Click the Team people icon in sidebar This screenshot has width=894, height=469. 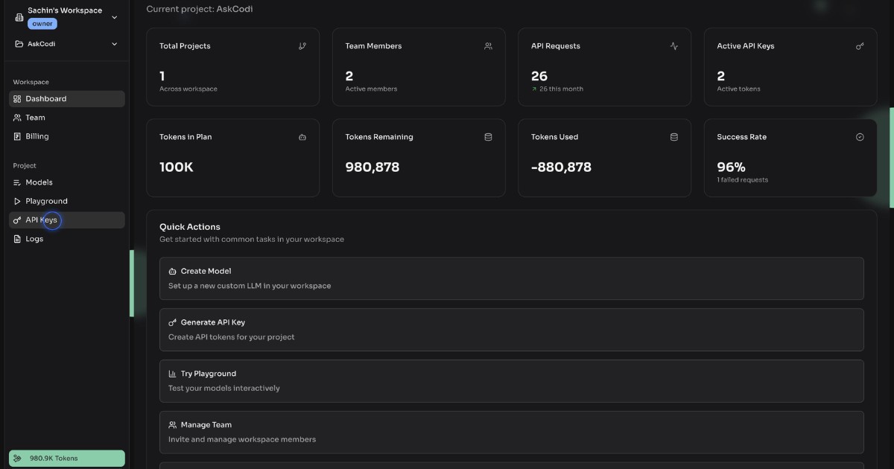[18, 118]
